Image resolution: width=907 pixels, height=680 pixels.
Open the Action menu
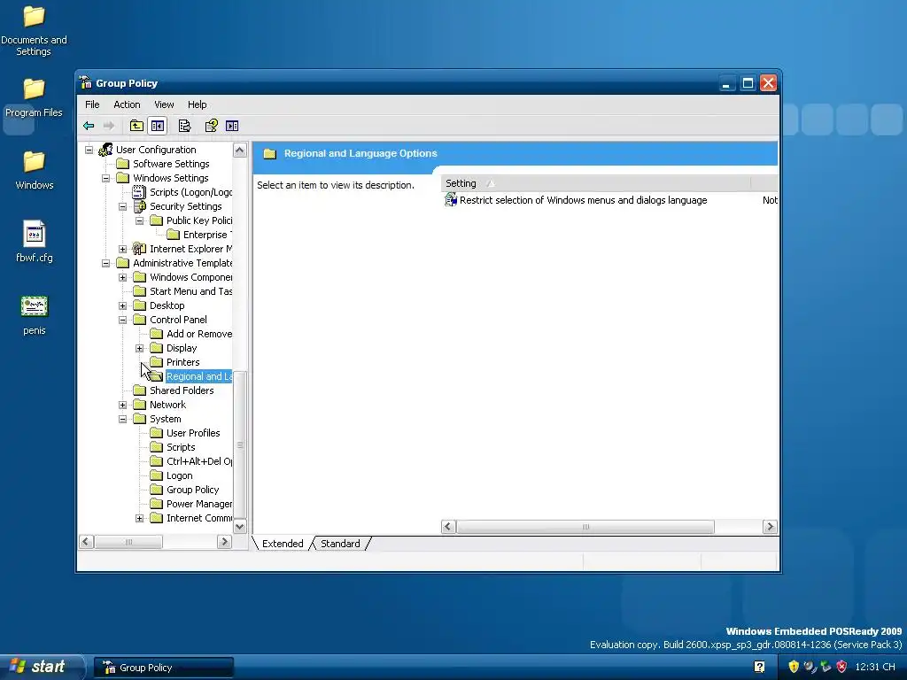tap(127, 104)
